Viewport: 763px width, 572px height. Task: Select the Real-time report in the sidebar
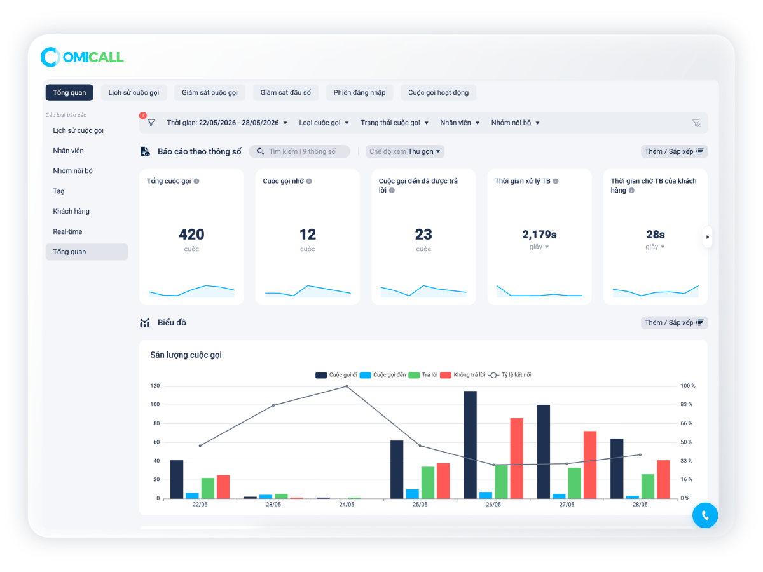[x=86, y=232]
